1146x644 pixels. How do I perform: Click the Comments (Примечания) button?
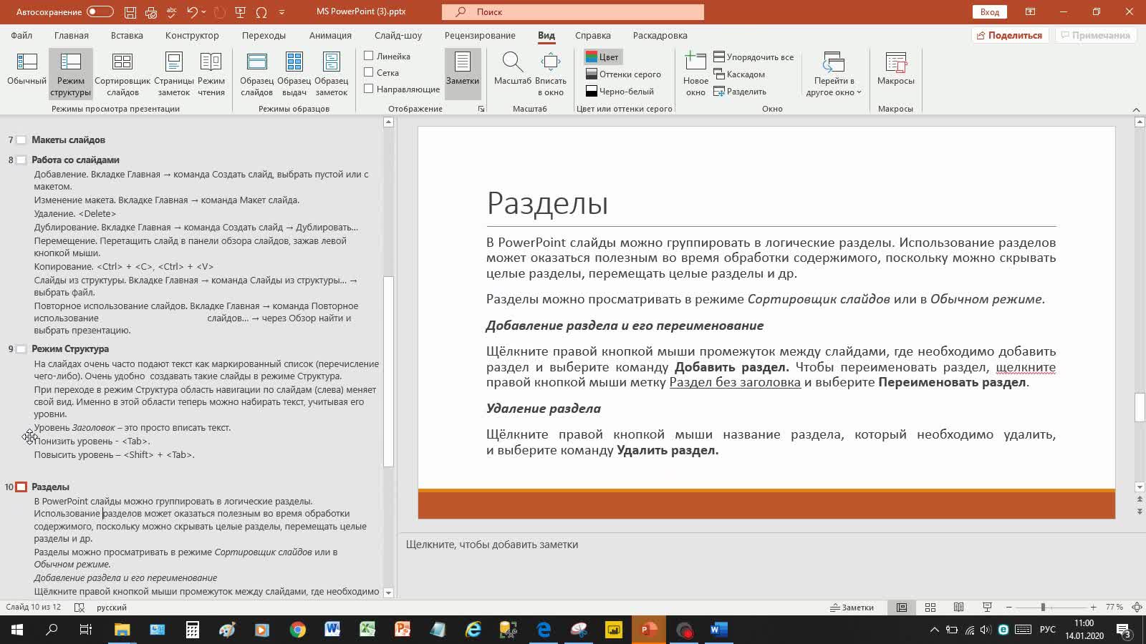click(1096, 35)
